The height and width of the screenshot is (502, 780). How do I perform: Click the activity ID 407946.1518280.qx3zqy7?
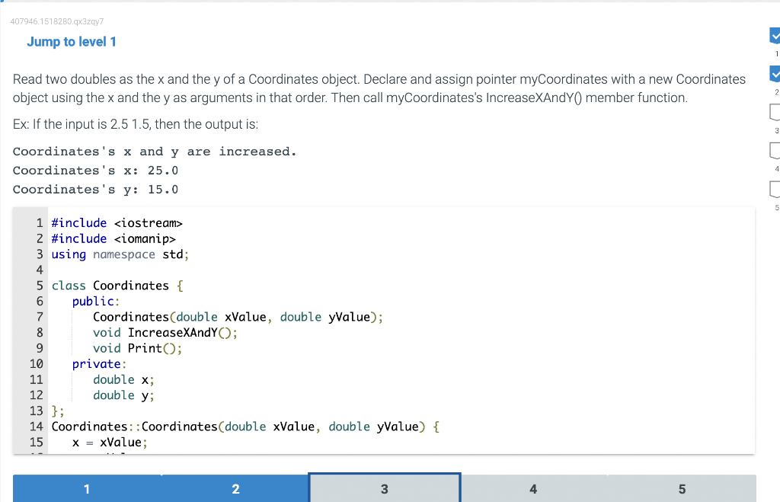(x=53, y=21)
